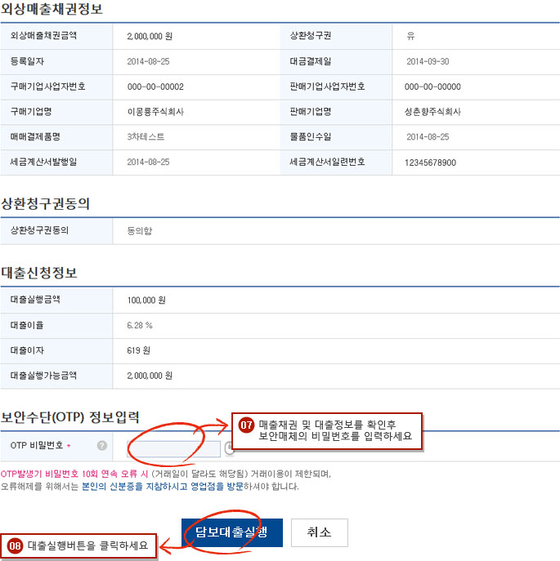Focus the OTP 비밀번호 input field

174,448
